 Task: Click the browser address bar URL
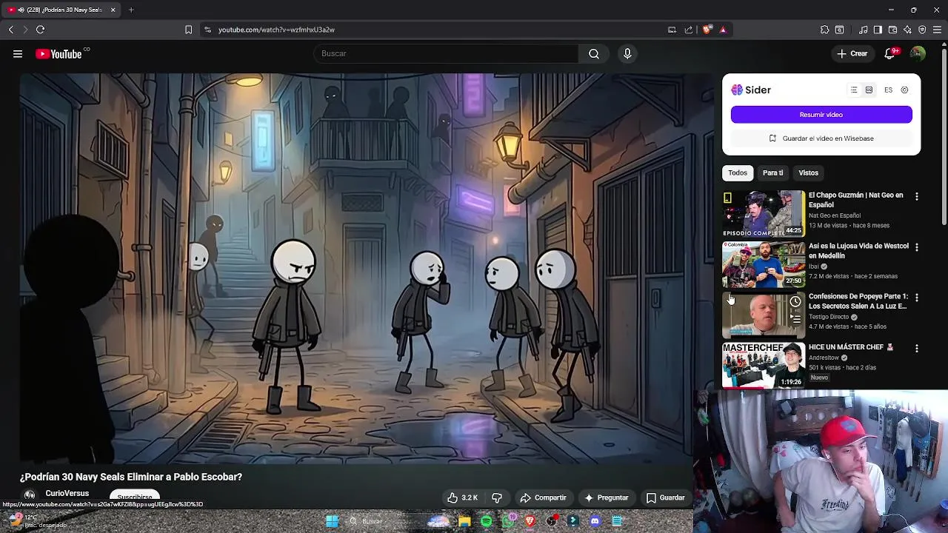pos(276,30)
